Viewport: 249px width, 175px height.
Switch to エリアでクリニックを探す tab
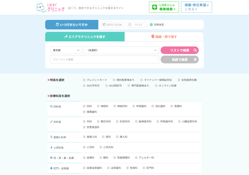pos(85,37)
